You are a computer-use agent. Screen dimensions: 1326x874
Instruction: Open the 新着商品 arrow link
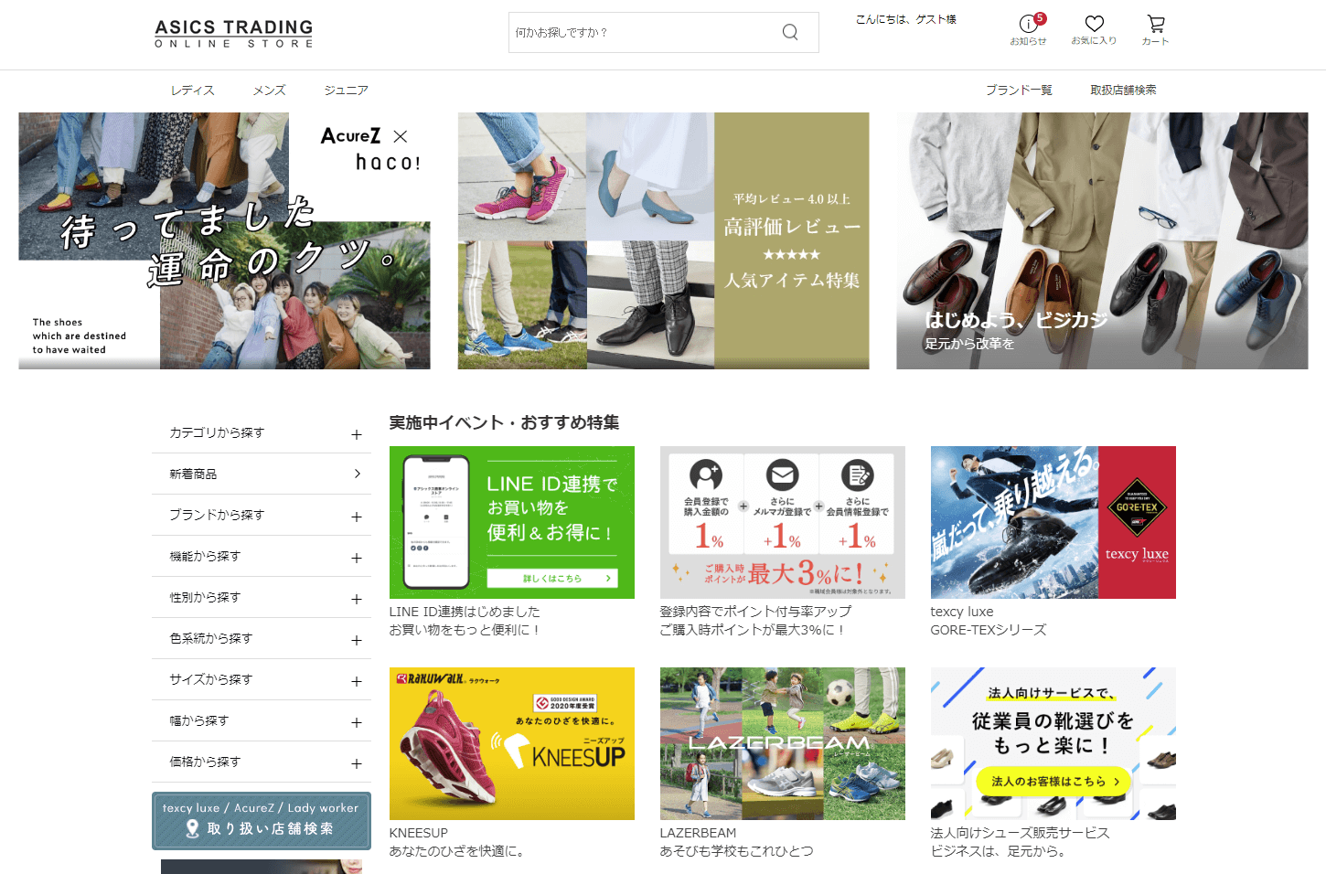pyautogui.click(x=357, y=474)
